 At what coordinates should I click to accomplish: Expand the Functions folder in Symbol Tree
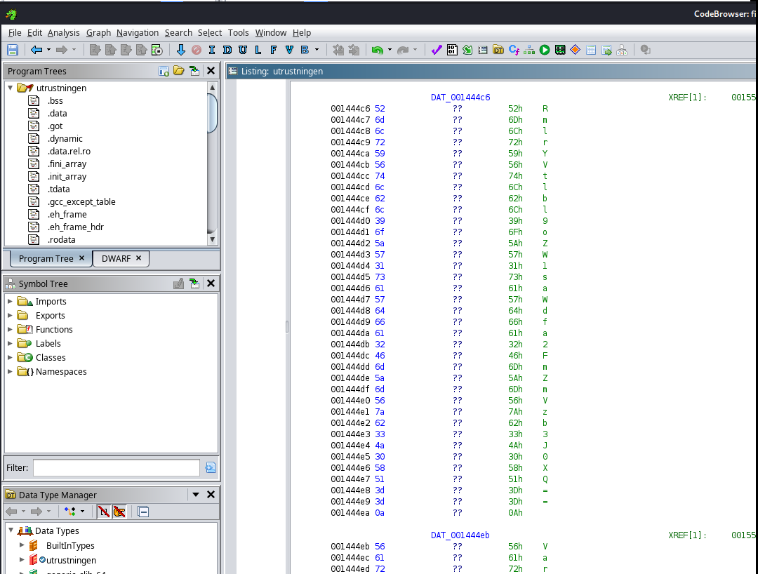pyautogui.click(x=11, y=329)
